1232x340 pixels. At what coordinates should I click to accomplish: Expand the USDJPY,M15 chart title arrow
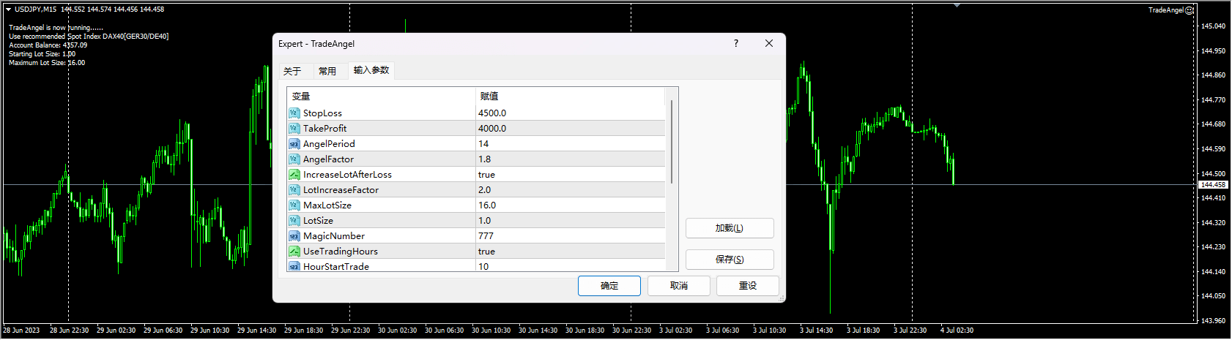coord(8,10)
